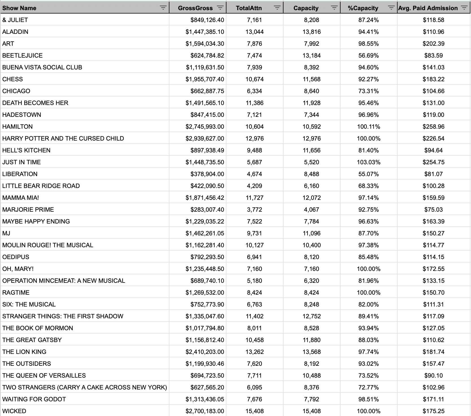Click ART's average paid admission $202.39
The image size is (471, 416).
[x=433, y=44]
